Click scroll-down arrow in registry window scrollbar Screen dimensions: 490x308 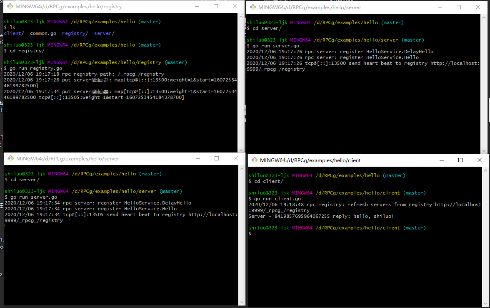pos(241,150)
